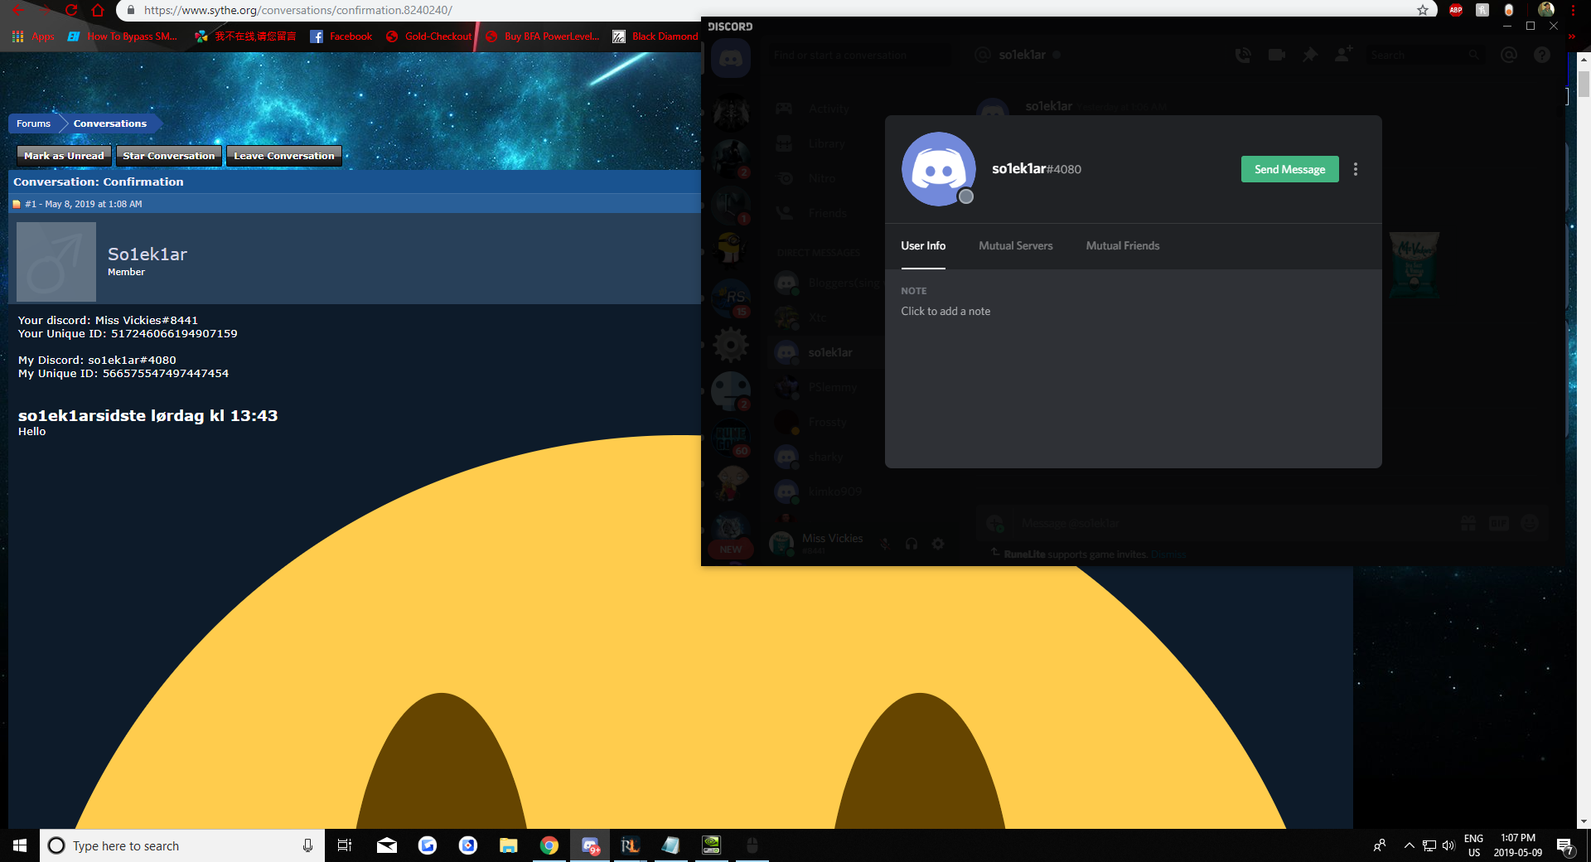Click the #1 post permalink
The height and width of the screenshot is (862, 1591).
[x=31, y=204]
